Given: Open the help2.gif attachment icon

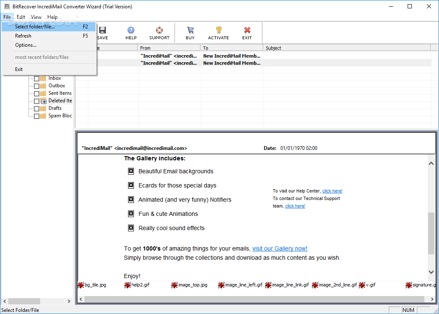Looking at the screenshot, I should click(x=127, y=285).
